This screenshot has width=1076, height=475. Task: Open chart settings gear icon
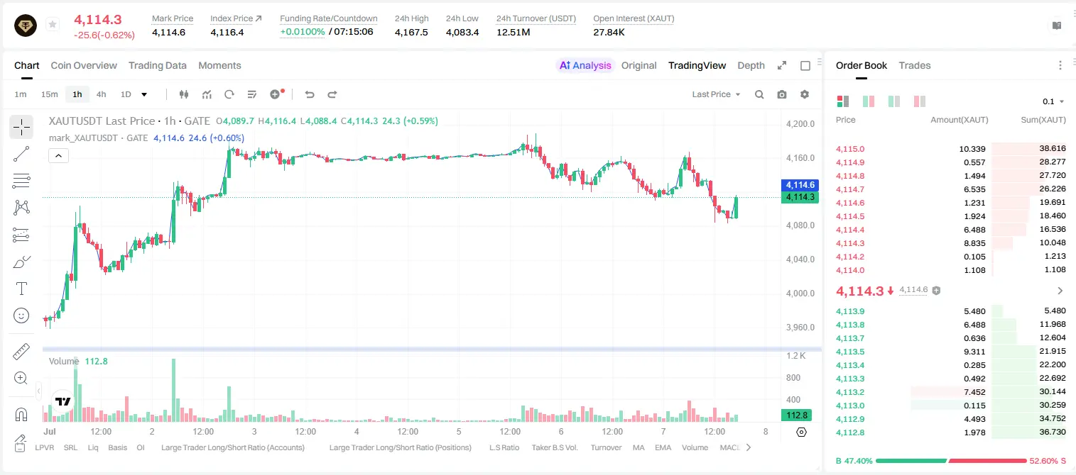pyautogui.click(x=805, y=94)
